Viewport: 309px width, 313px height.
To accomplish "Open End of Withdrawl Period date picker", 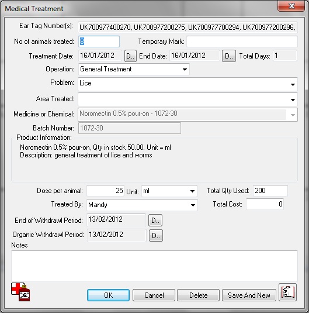I will (155, 221).
